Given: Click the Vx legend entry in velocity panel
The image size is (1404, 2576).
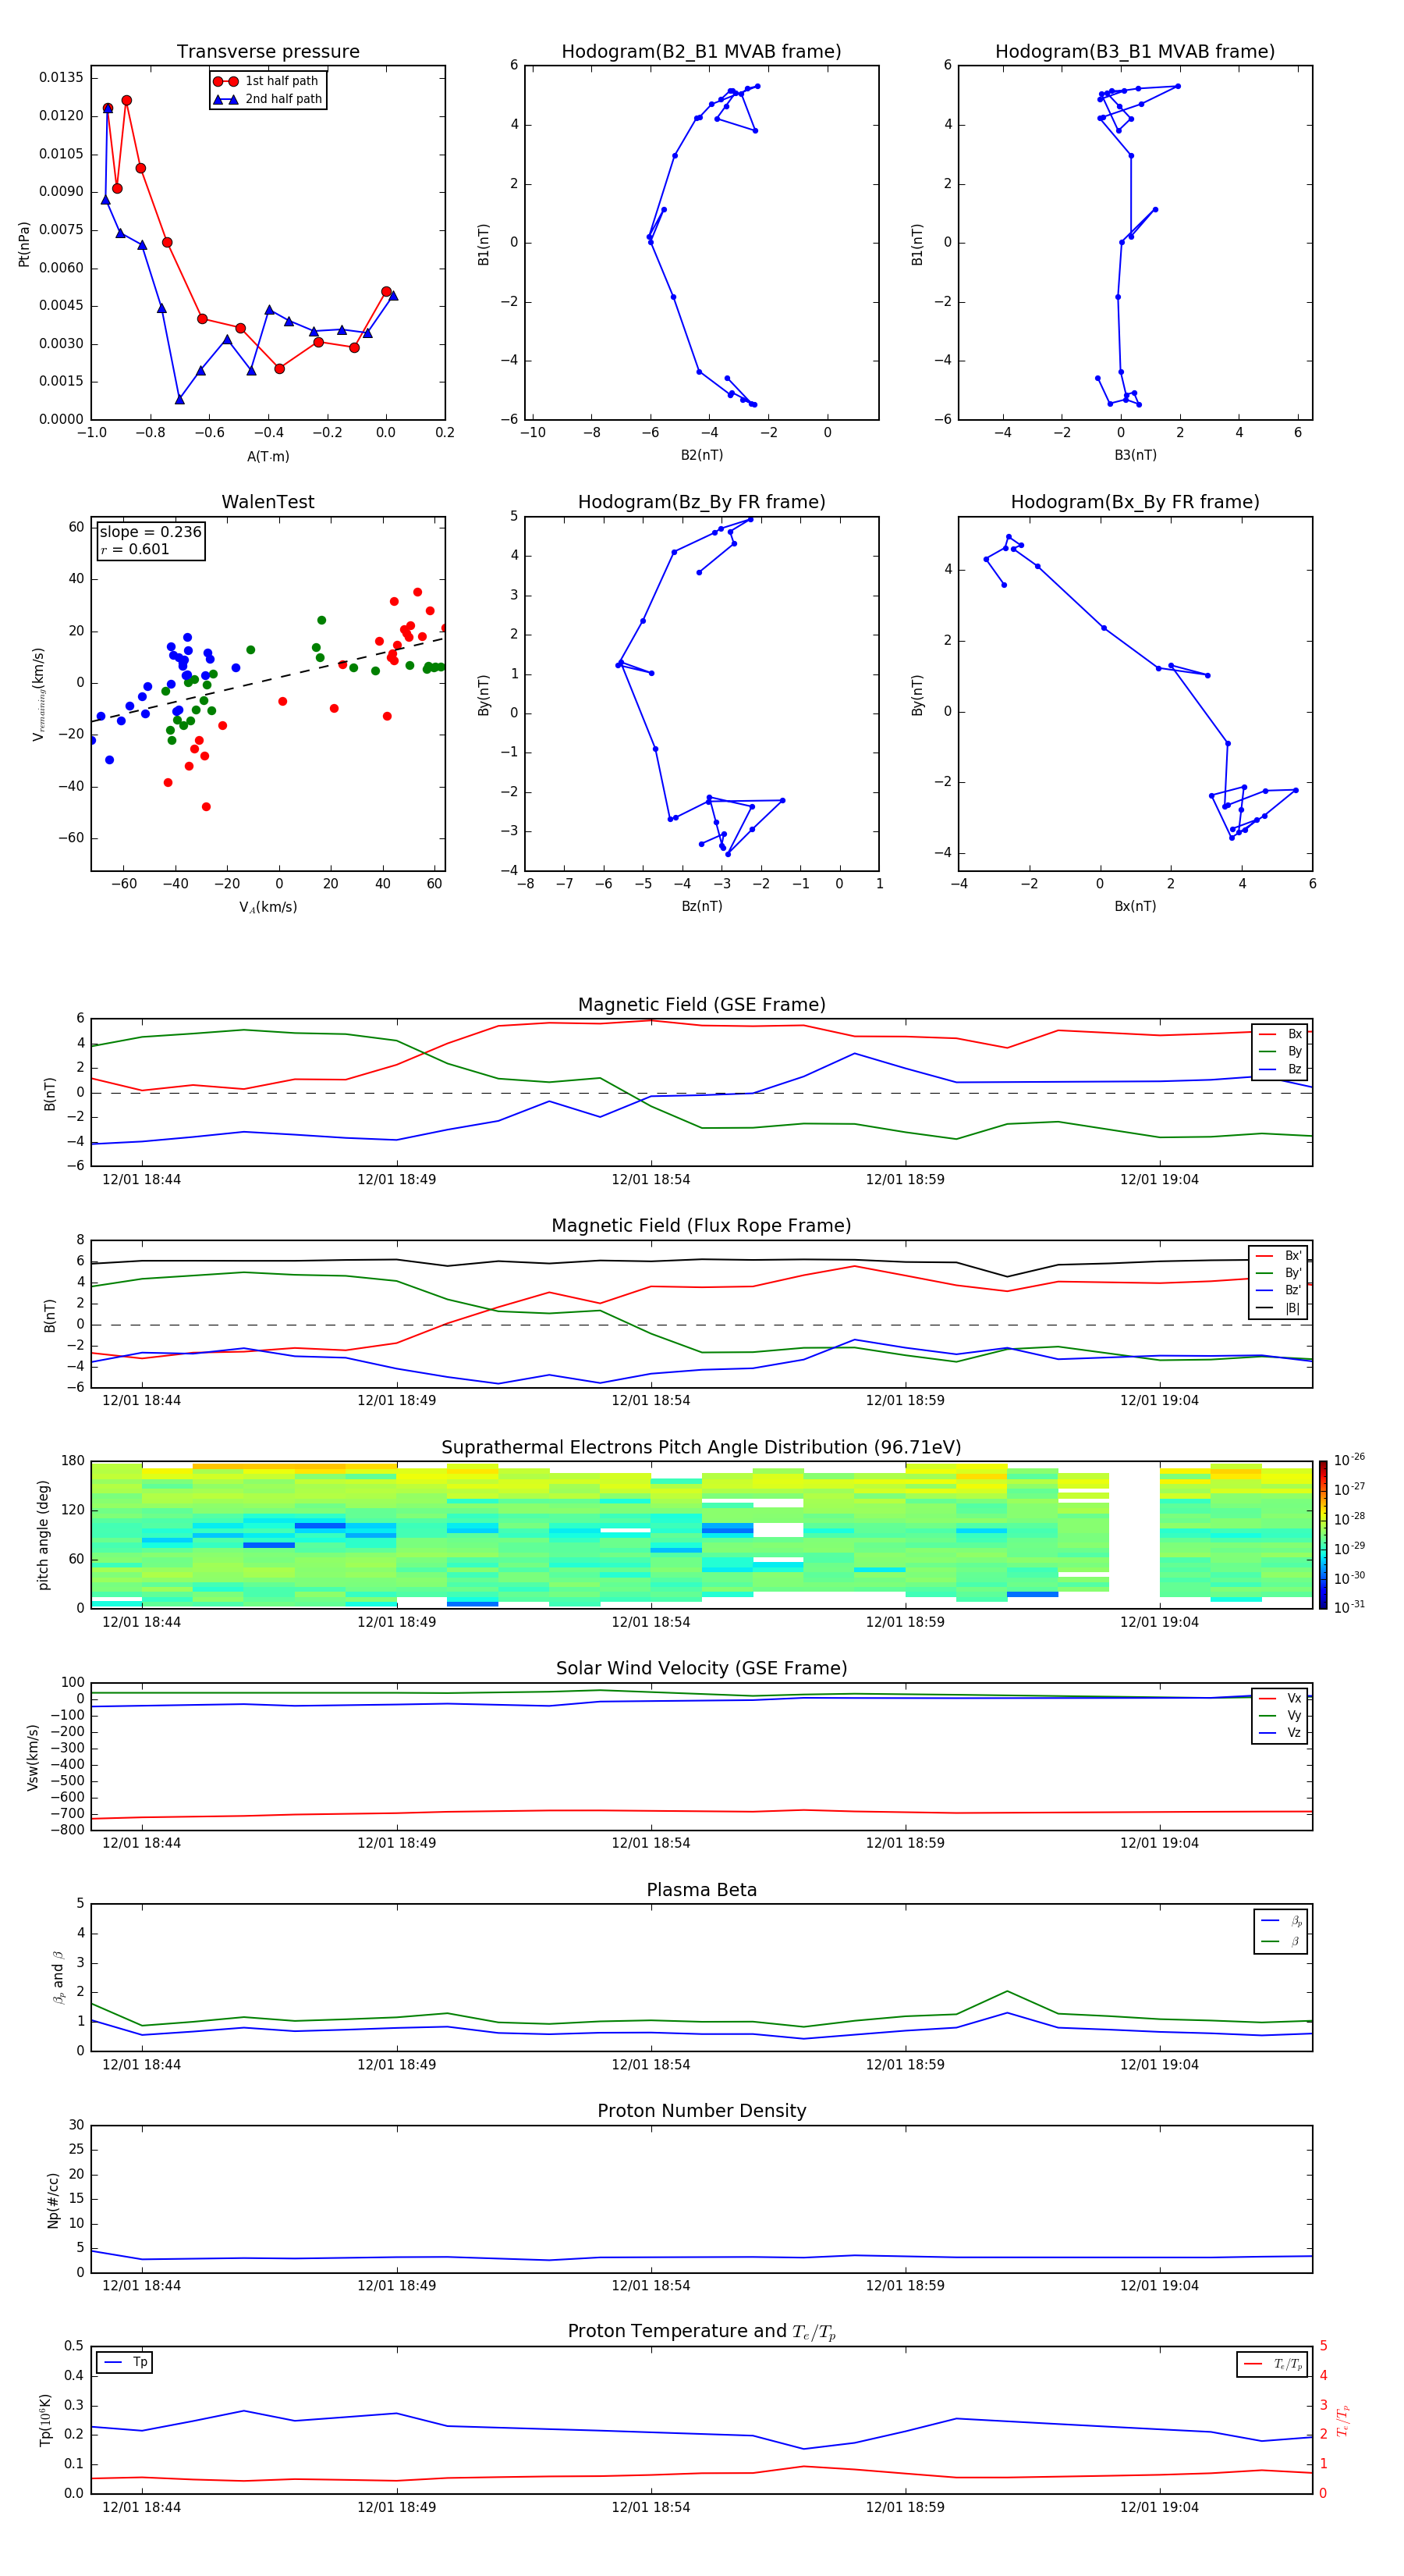Looking at the screenshot, I should click(1281, 1698).
